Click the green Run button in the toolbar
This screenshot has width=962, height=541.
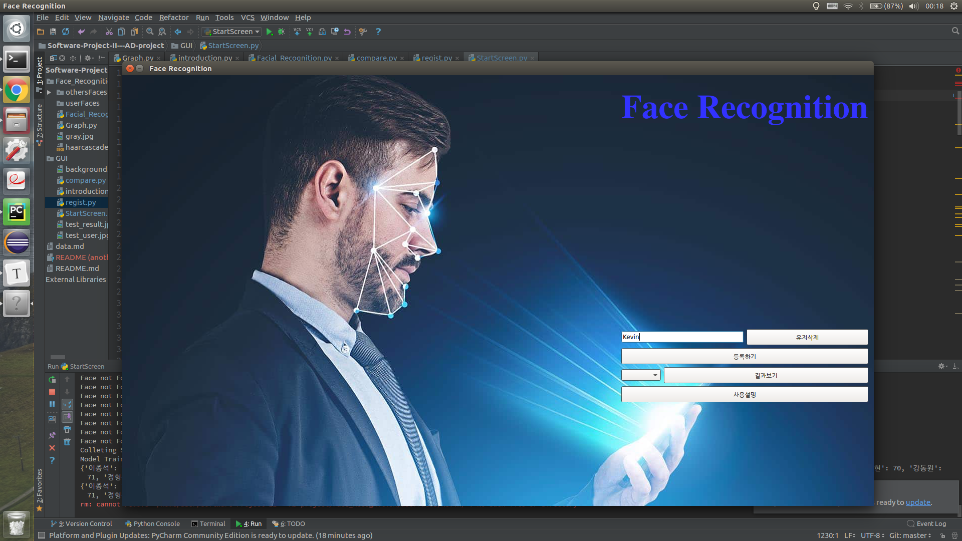[x=269, y=32]
